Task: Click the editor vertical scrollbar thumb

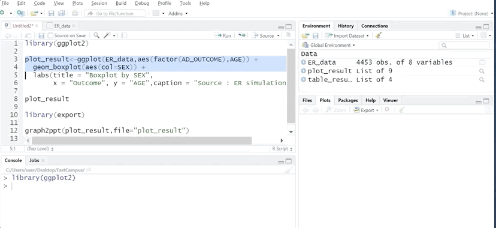Action: pos(291,86)
